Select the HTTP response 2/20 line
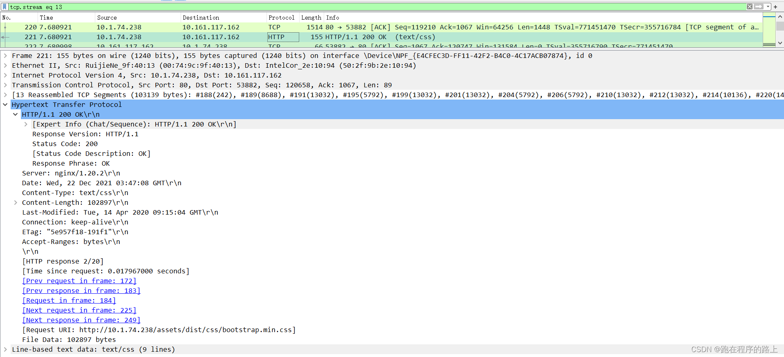This screenshot has height=357, width=784. click(x=63, y=262)
